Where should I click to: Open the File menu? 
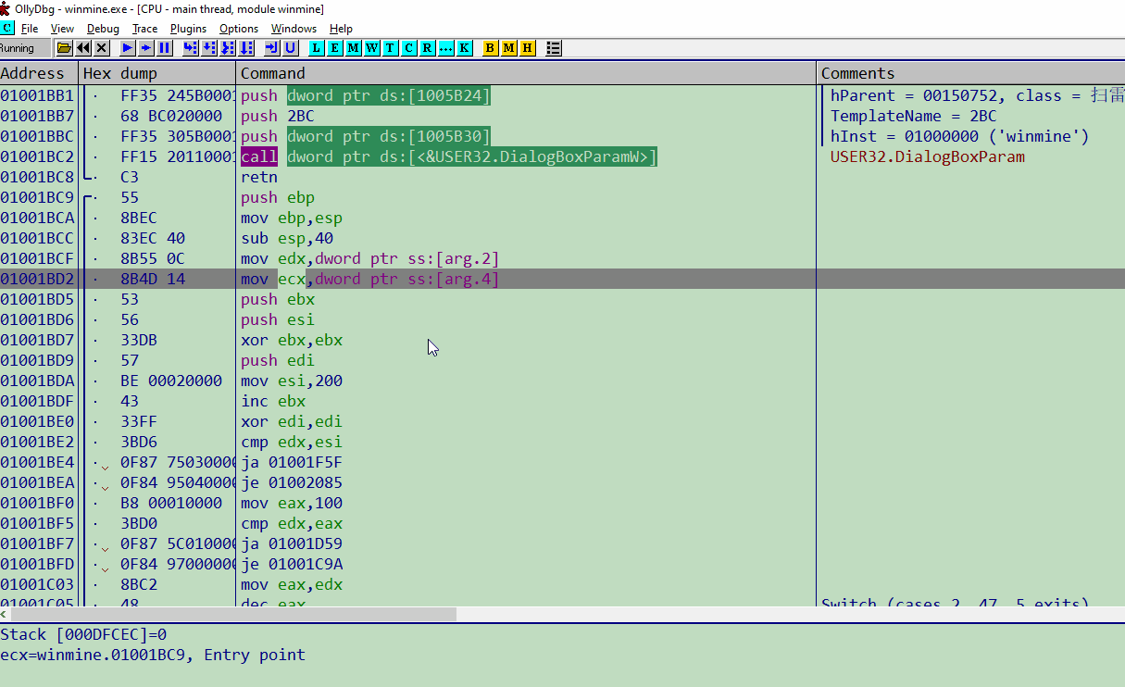coord(30,29)
